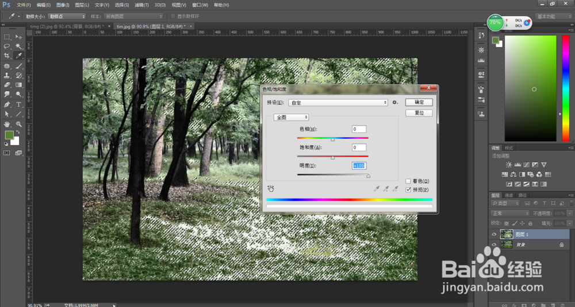Add a Channel Mixer adjustment
Viewport: 575px width, 307px height.
coord(539,174)
